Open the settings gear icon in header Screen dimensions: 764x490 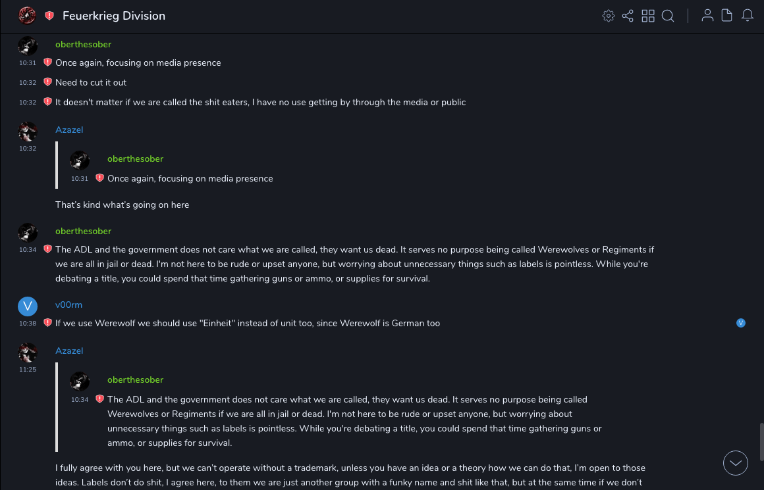609,16
